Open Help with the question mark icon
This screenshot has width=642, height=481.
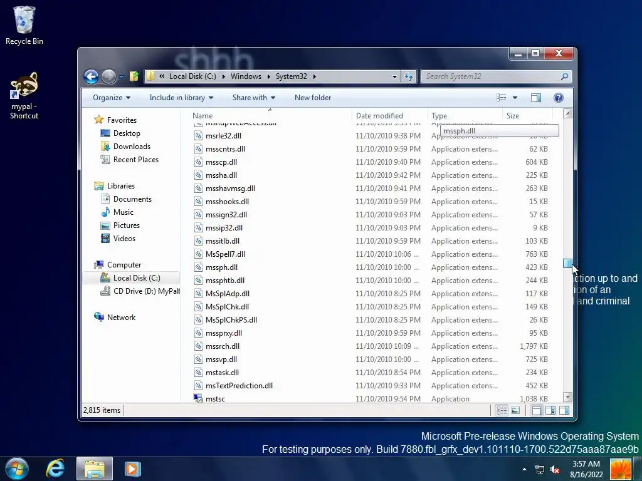[x=558, y=98]
